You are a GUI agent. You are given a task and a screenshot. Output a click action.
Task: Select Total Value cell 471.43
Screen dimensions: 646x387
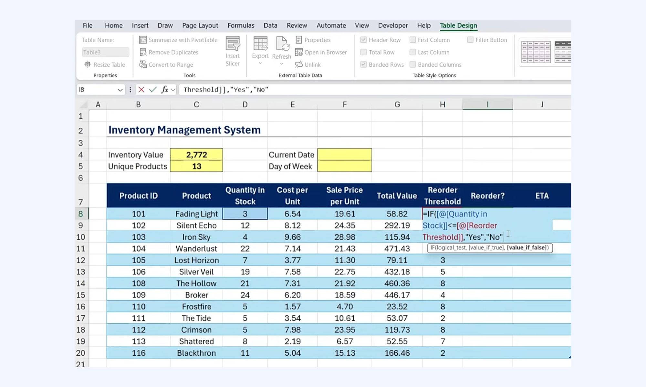coord(397,249)
